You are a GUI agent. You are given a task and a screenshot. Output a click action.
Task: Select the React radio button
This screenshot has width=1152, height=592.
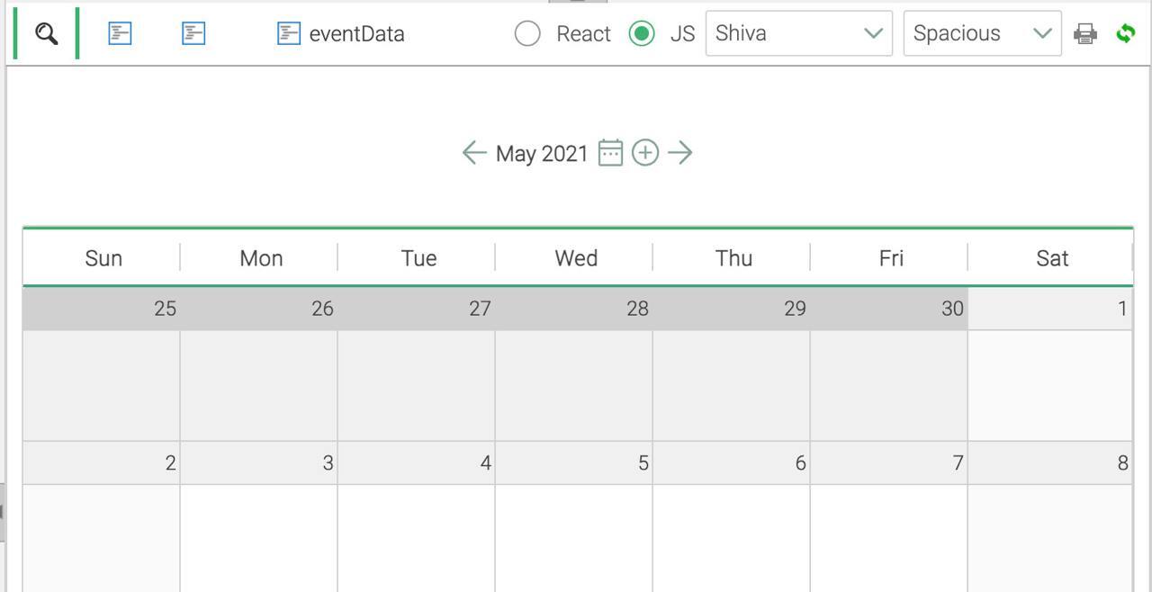(x=527, y=34)
